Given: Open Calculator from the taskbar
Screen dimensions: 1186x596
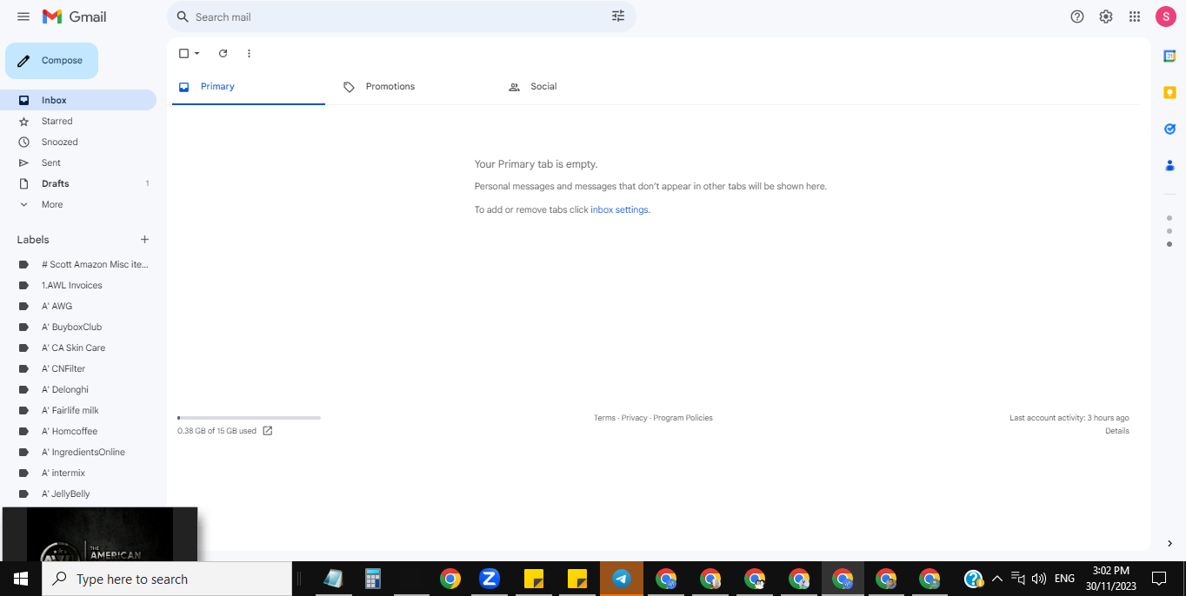Looking at the screenshot, I should [373, 579].
